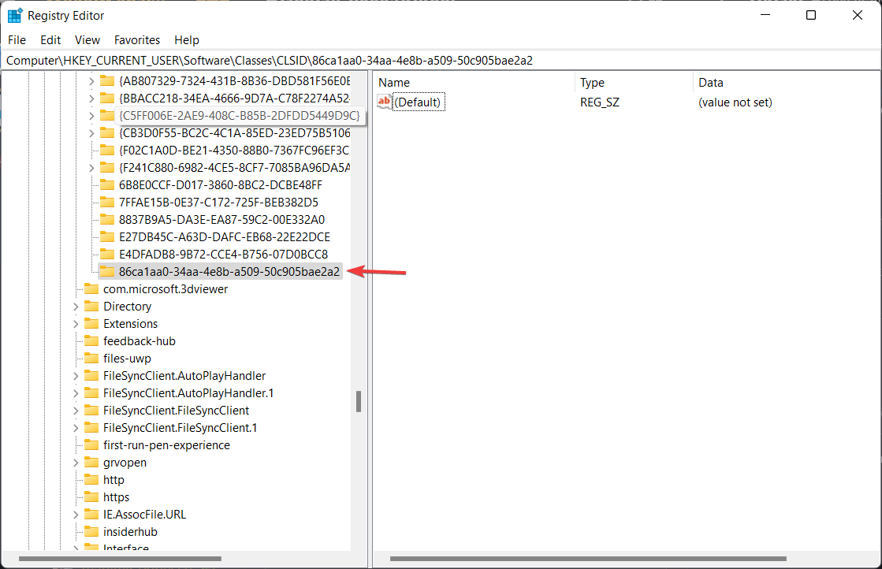Click folder icon of 7FFAE15B-0E37 key
The height and width of the screenshot is (569, 882).
pyautogui.click(x=107, y=203)
